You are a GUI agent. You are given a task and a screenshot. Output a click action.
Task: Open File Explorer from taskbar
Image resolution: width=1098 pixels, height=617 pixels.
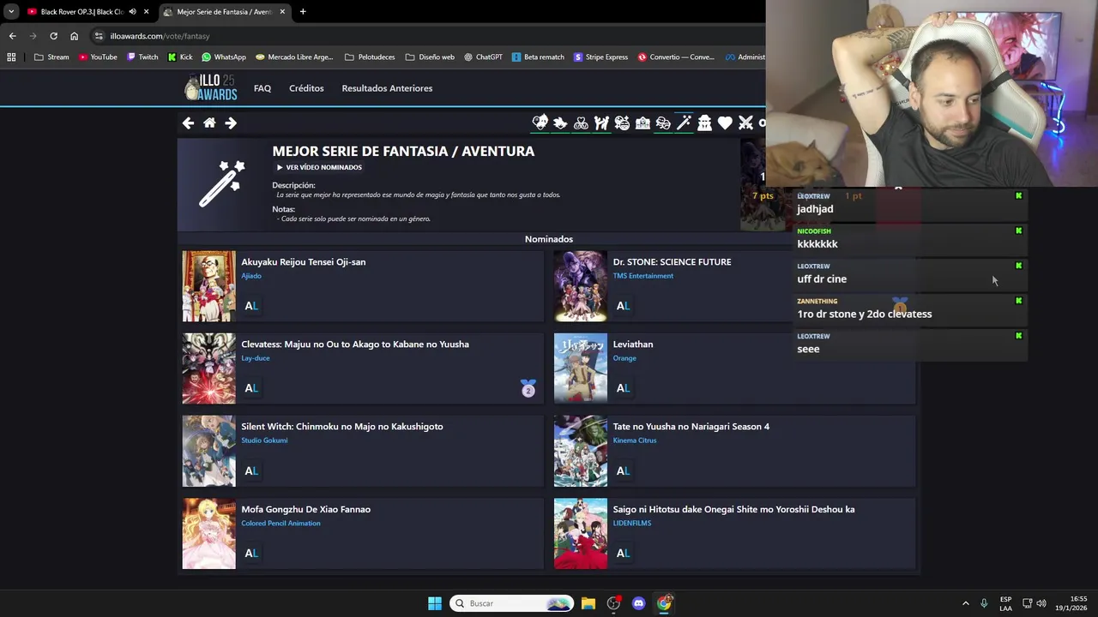pyautogui.click(x=588, y=603)
